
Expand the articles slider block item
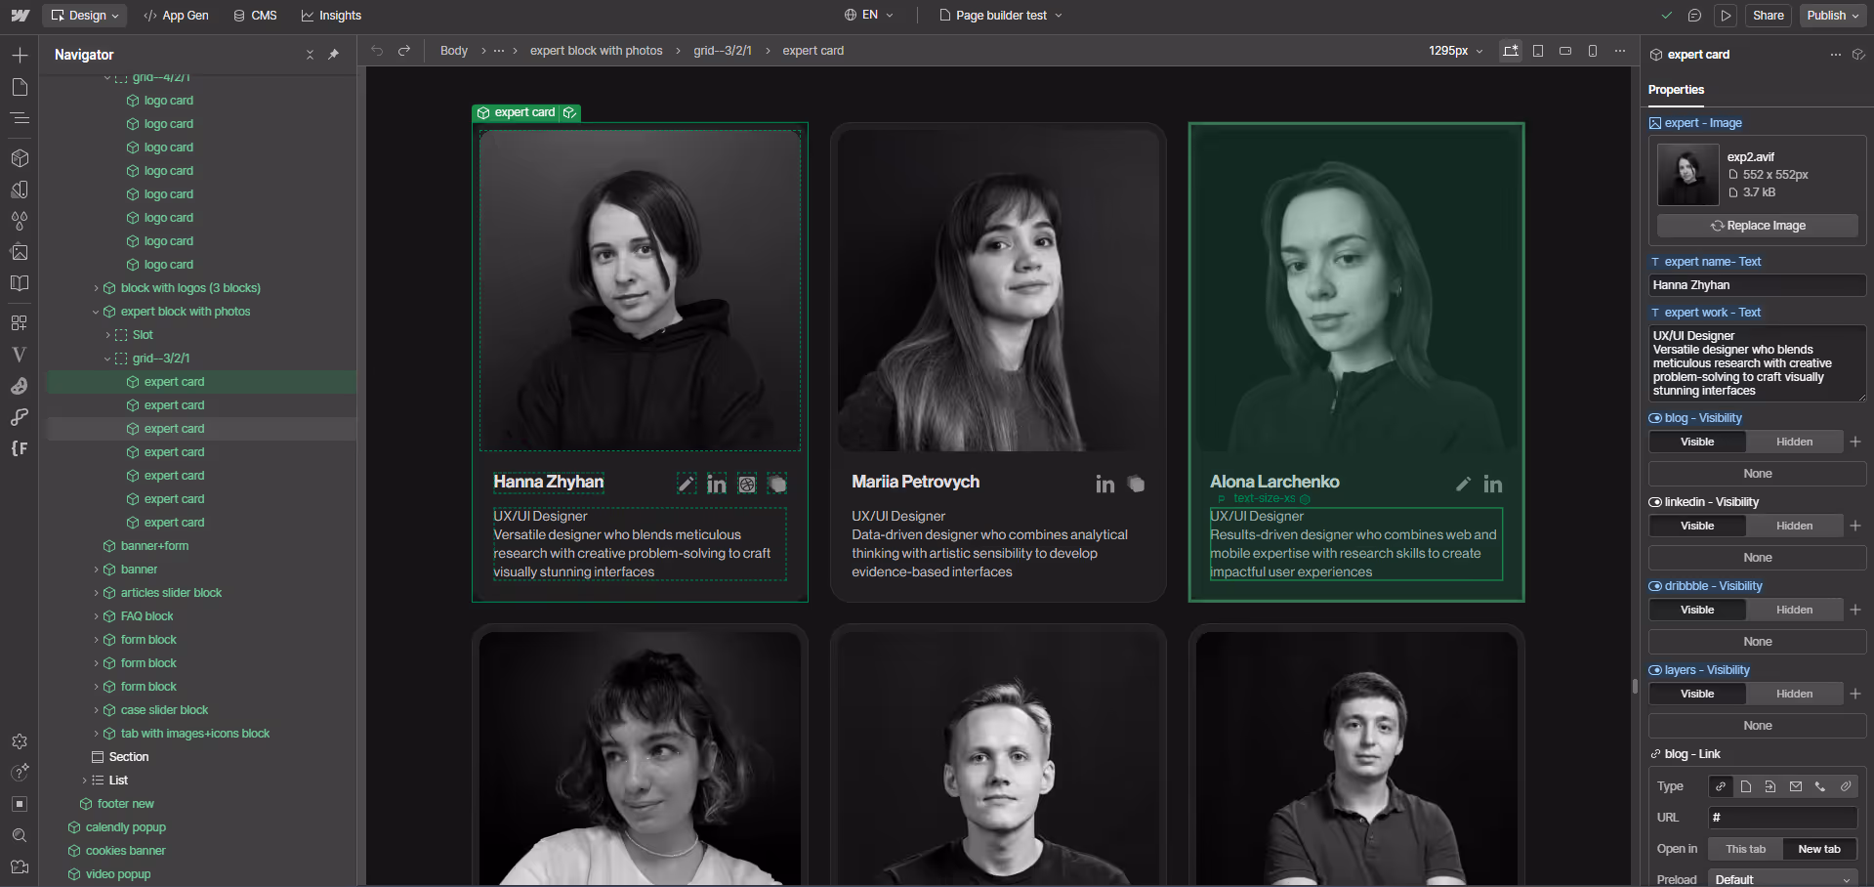click(x=96, y=594)
